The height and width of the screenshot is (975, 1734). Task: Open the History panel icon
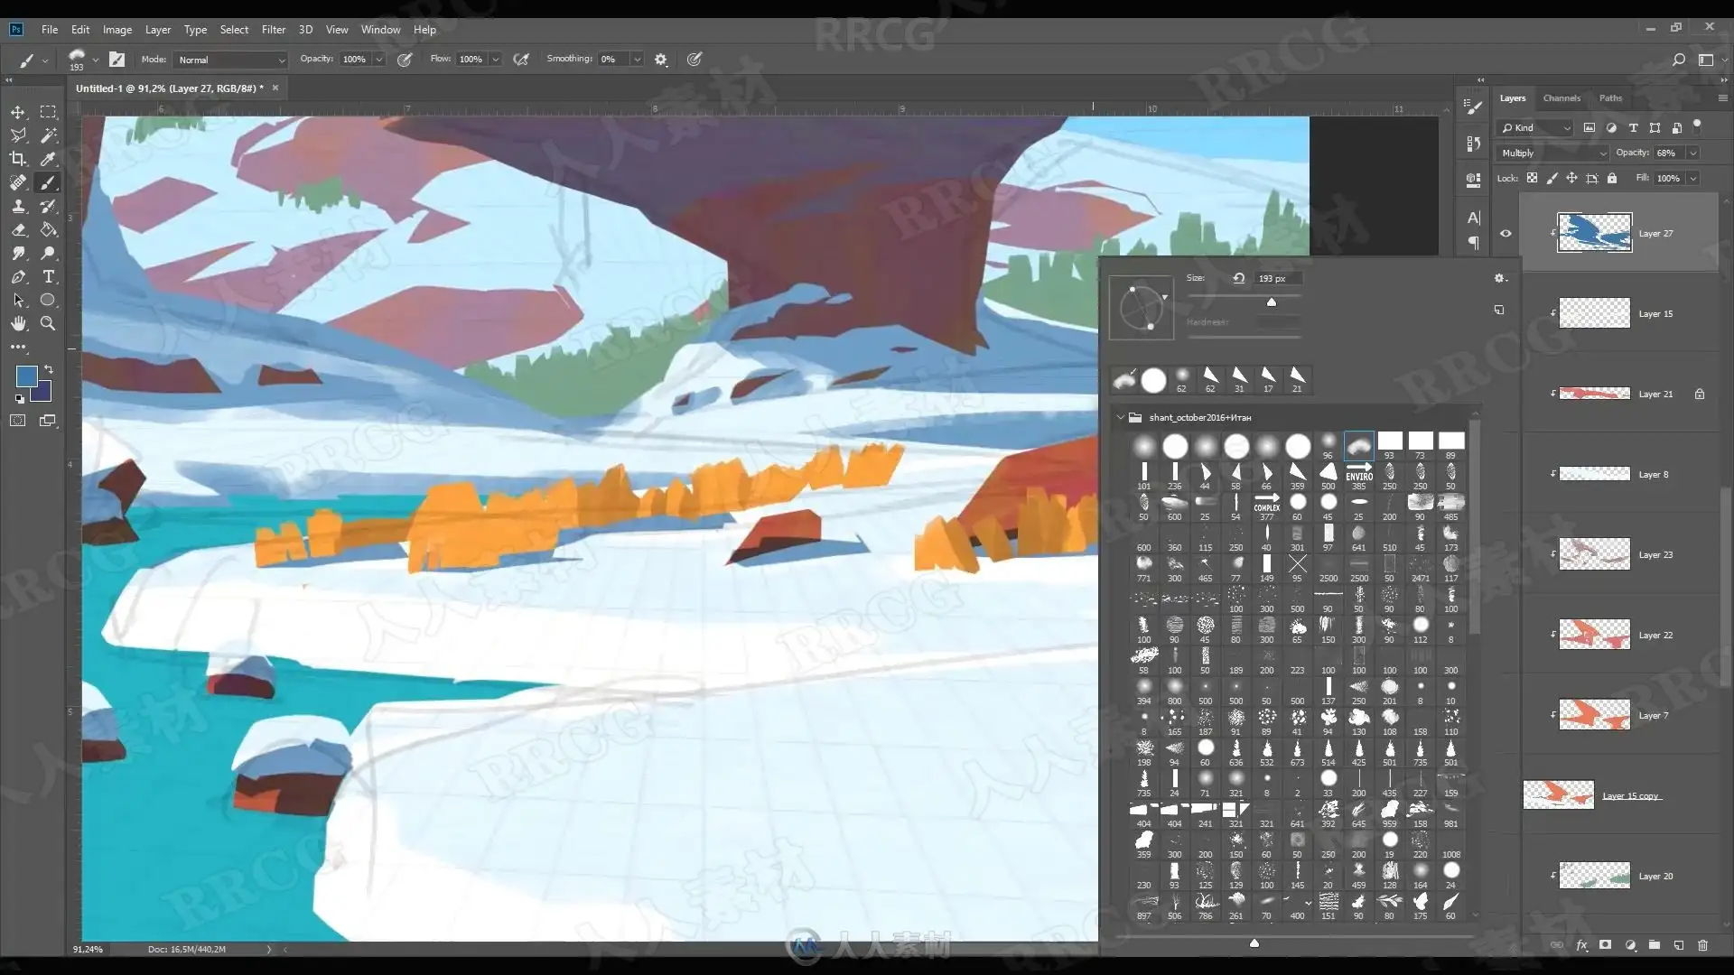(1474, 144)
